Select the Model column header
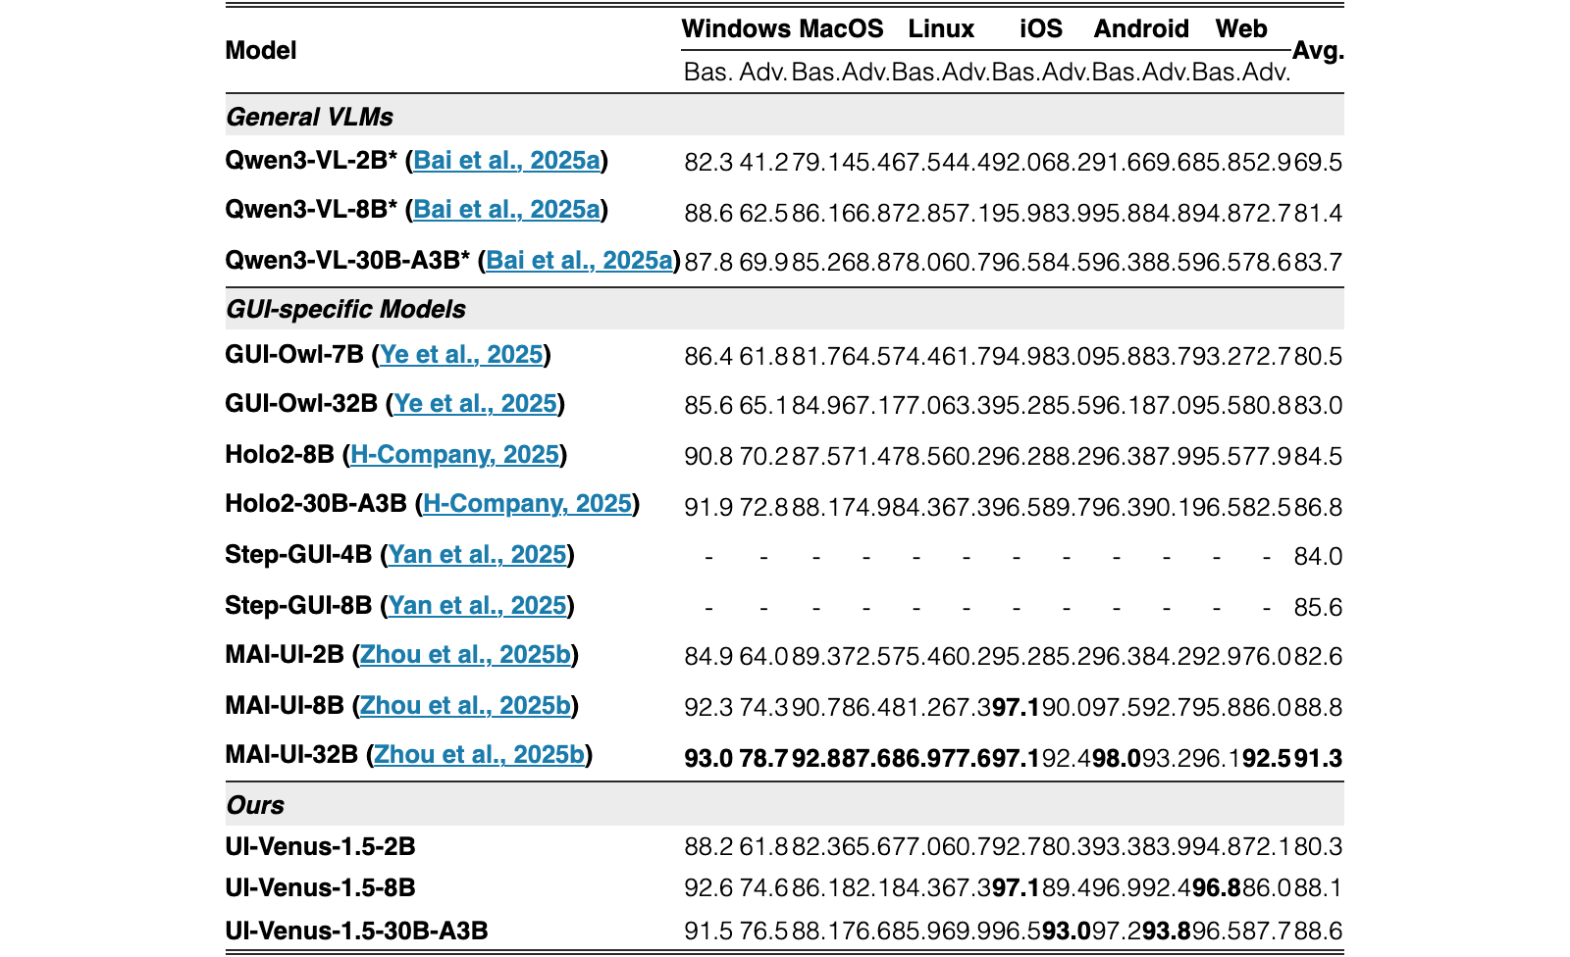1570x957 pixels. 260,50
